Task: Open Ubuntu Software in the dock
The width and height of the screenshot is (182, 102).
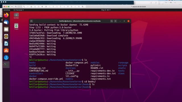Action: click(6, 50)
